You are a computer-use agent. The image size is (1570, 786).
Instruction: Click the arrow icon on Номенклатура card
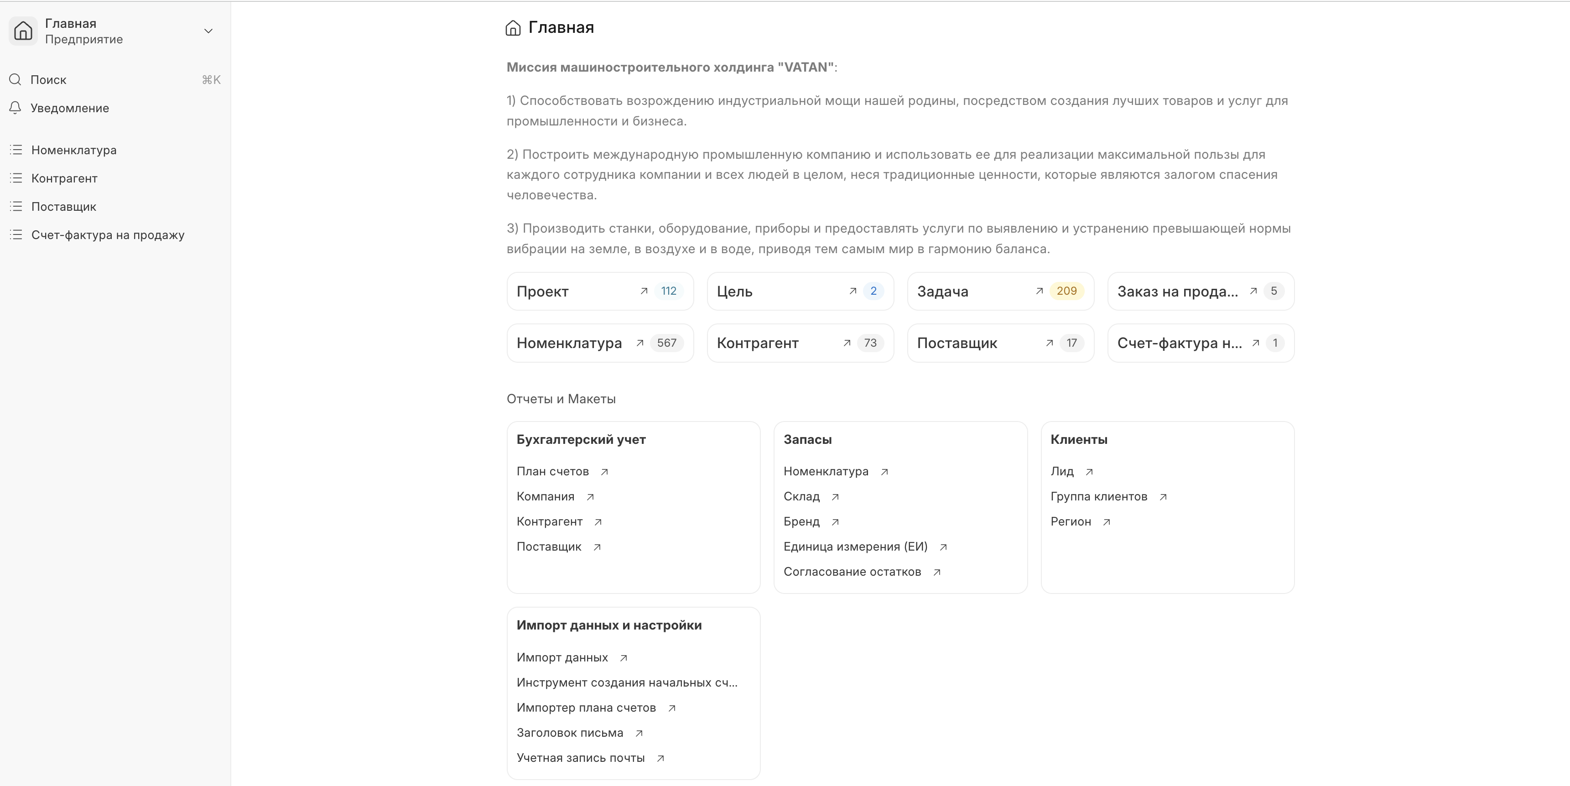(x=640, y=344)
